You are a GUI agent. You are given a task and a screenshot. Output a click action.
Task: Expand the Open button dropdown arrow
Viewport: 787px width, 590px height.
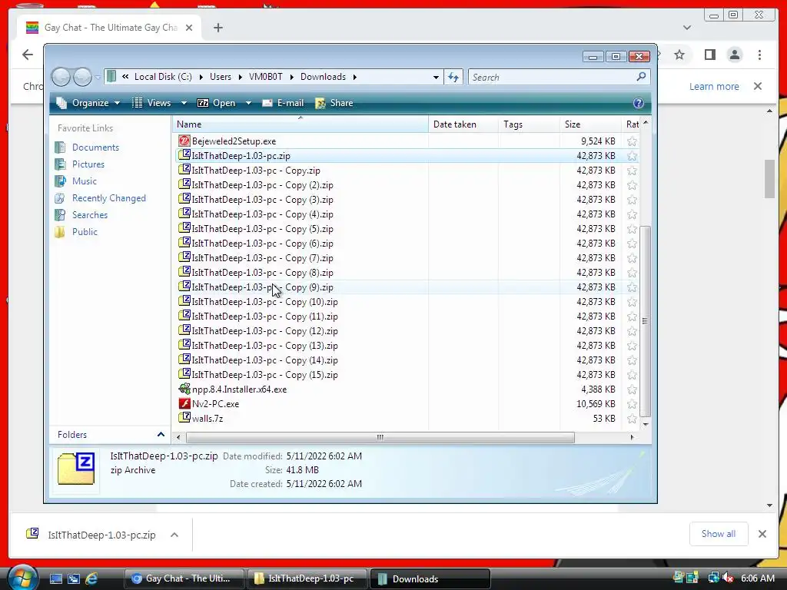click(x=248, y=103)
